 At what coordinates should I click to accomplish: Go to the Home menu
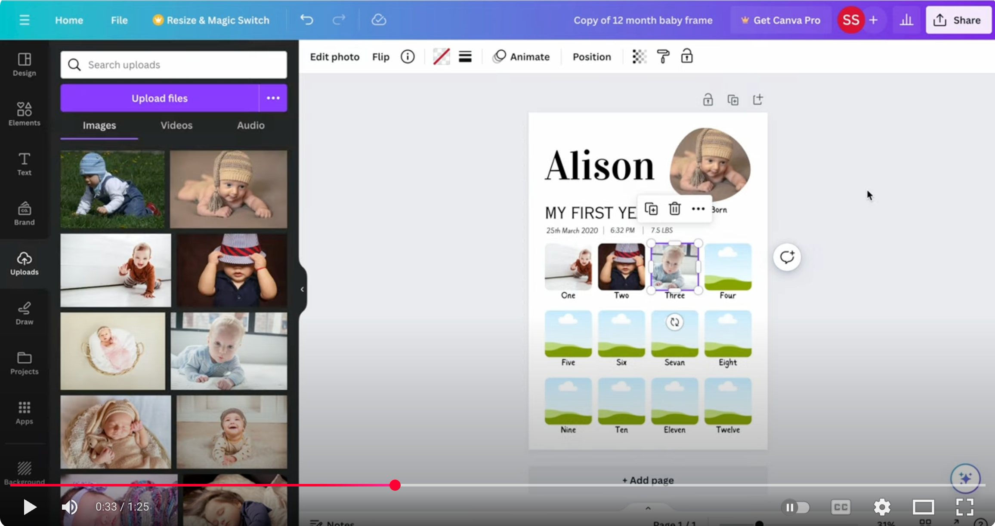point(69,20)
